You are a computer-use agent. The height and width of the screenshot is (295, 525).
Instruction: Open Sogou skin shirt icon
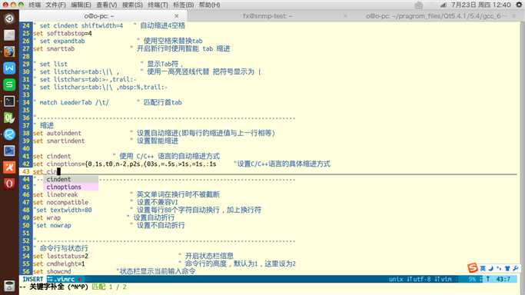pos(507,268)
